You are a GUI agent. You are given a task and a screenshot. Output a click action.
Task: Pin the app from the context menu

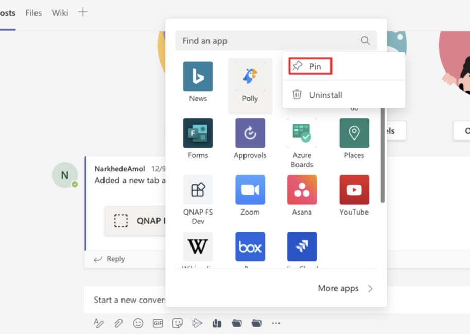(x=309, y=66)
